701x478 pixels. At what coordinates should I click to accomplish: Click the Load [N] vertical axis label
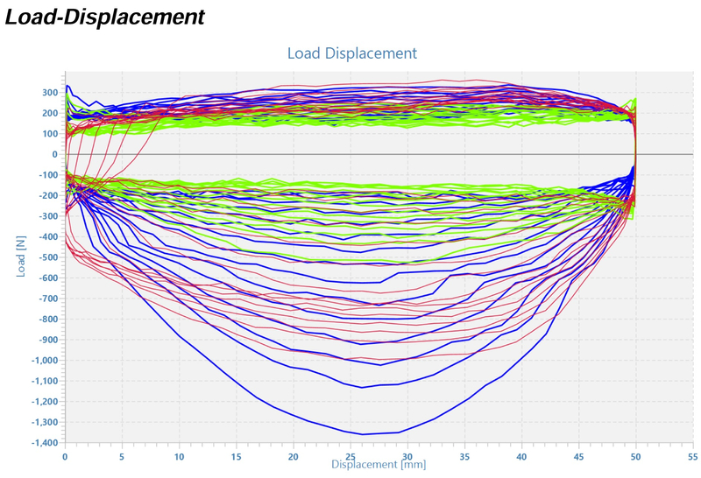19,256
